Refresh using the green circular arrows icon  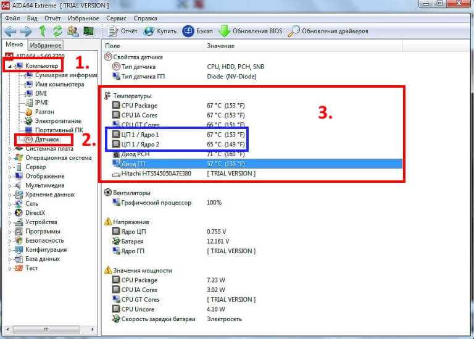tap(57, 31)
